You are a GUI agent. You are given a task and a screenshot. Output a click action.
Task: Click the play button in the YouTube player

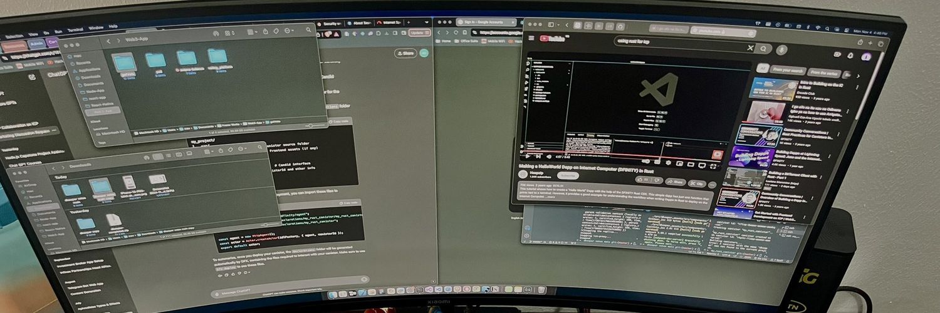[x=527, y=156]
